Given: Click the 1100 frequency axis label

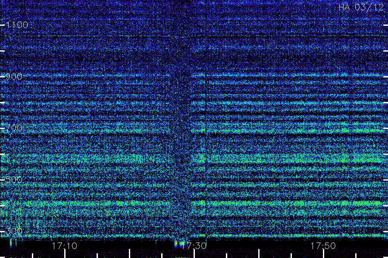Looking at the screenshot, I should point(17,25).
